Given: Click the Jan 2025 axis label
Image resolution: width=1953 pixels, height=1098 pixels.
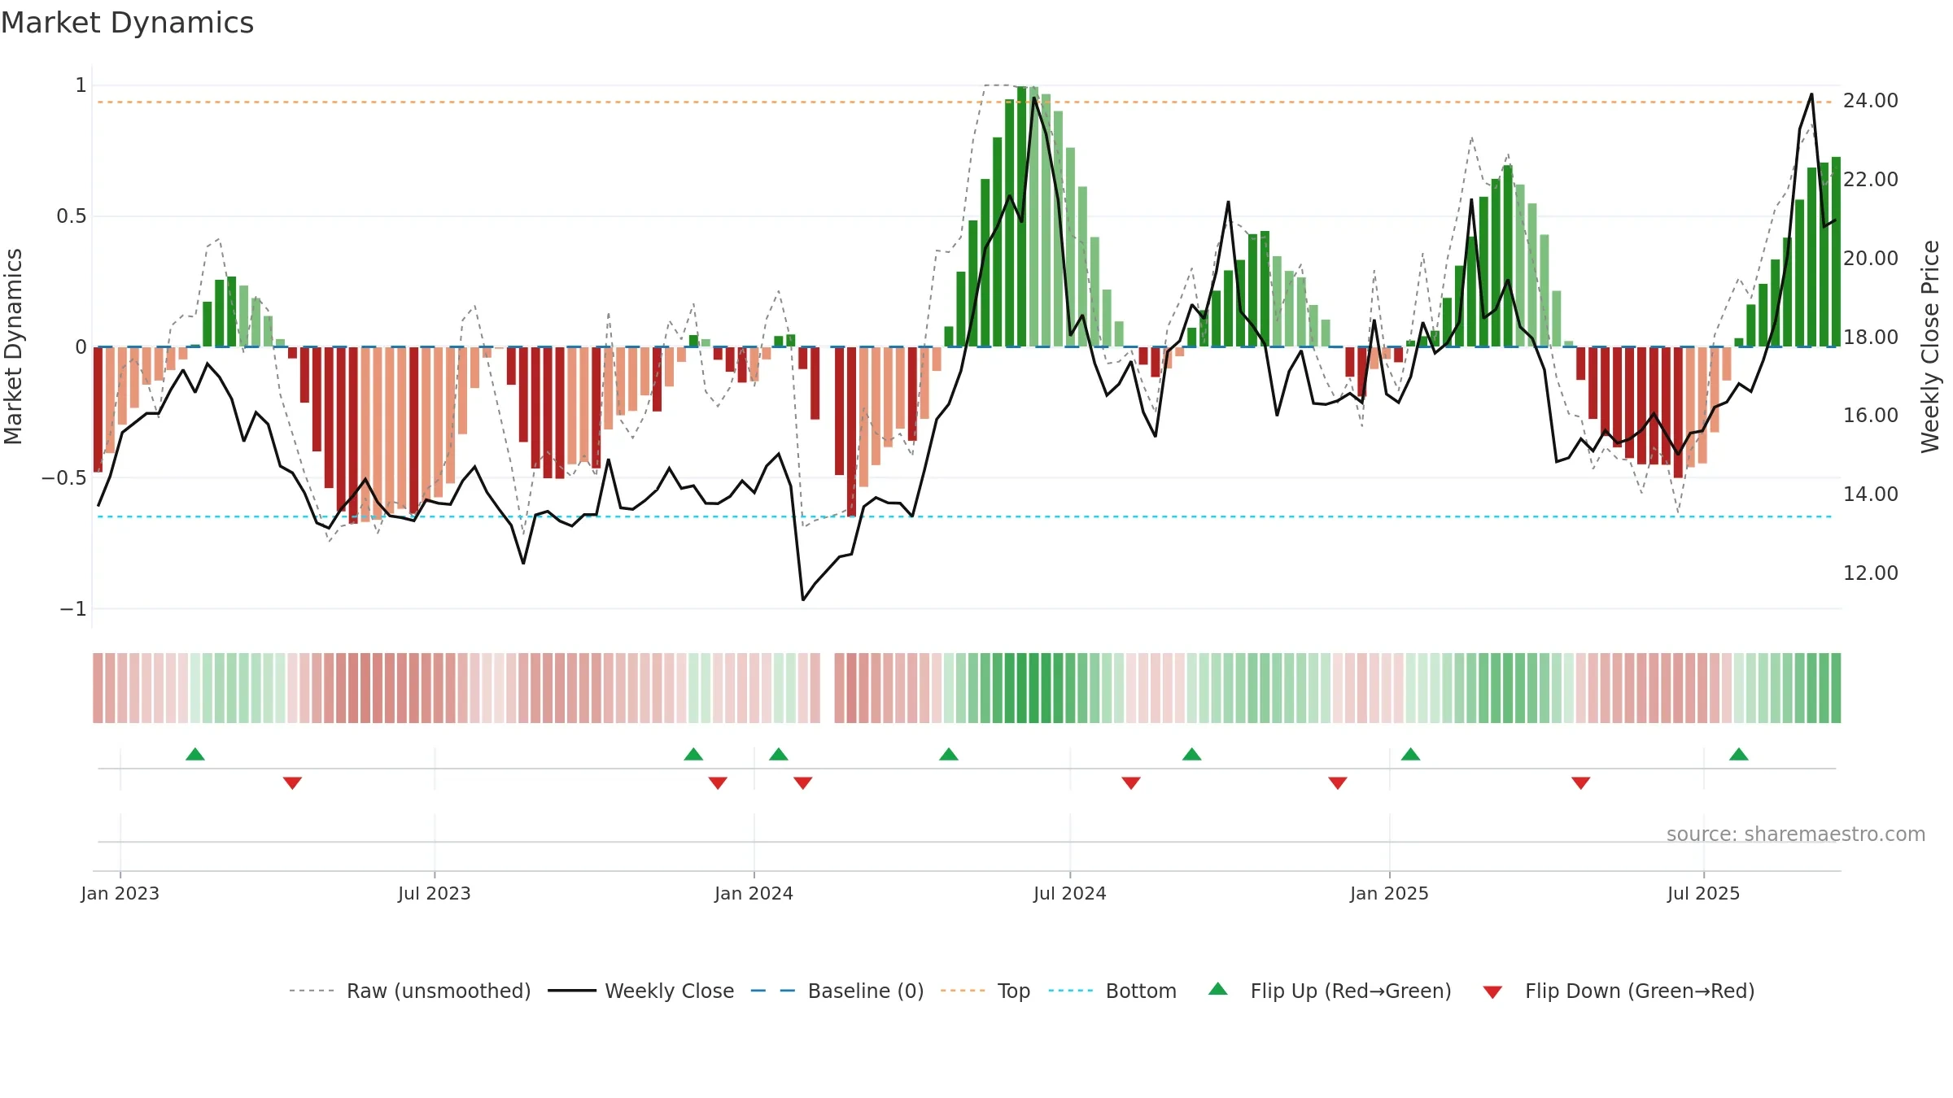Looking at the screenshot, I should pos(1390,893).
